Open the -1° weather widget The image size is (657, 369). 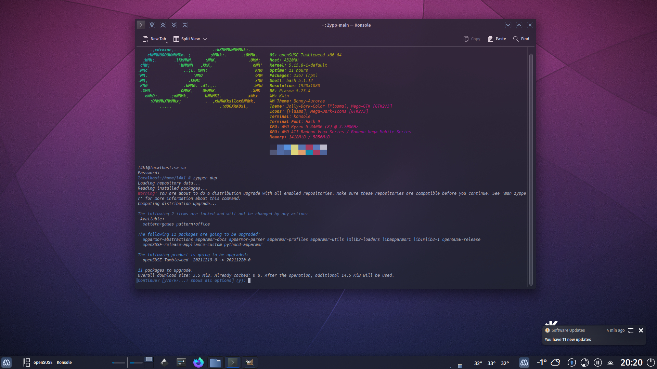[x=548, y=363]
